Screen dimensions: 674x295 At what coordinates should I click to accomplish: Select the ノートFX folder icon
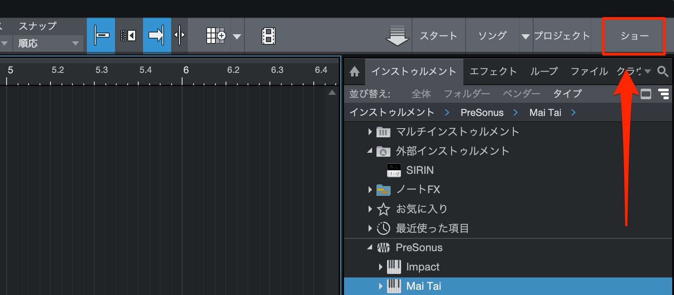383,190
